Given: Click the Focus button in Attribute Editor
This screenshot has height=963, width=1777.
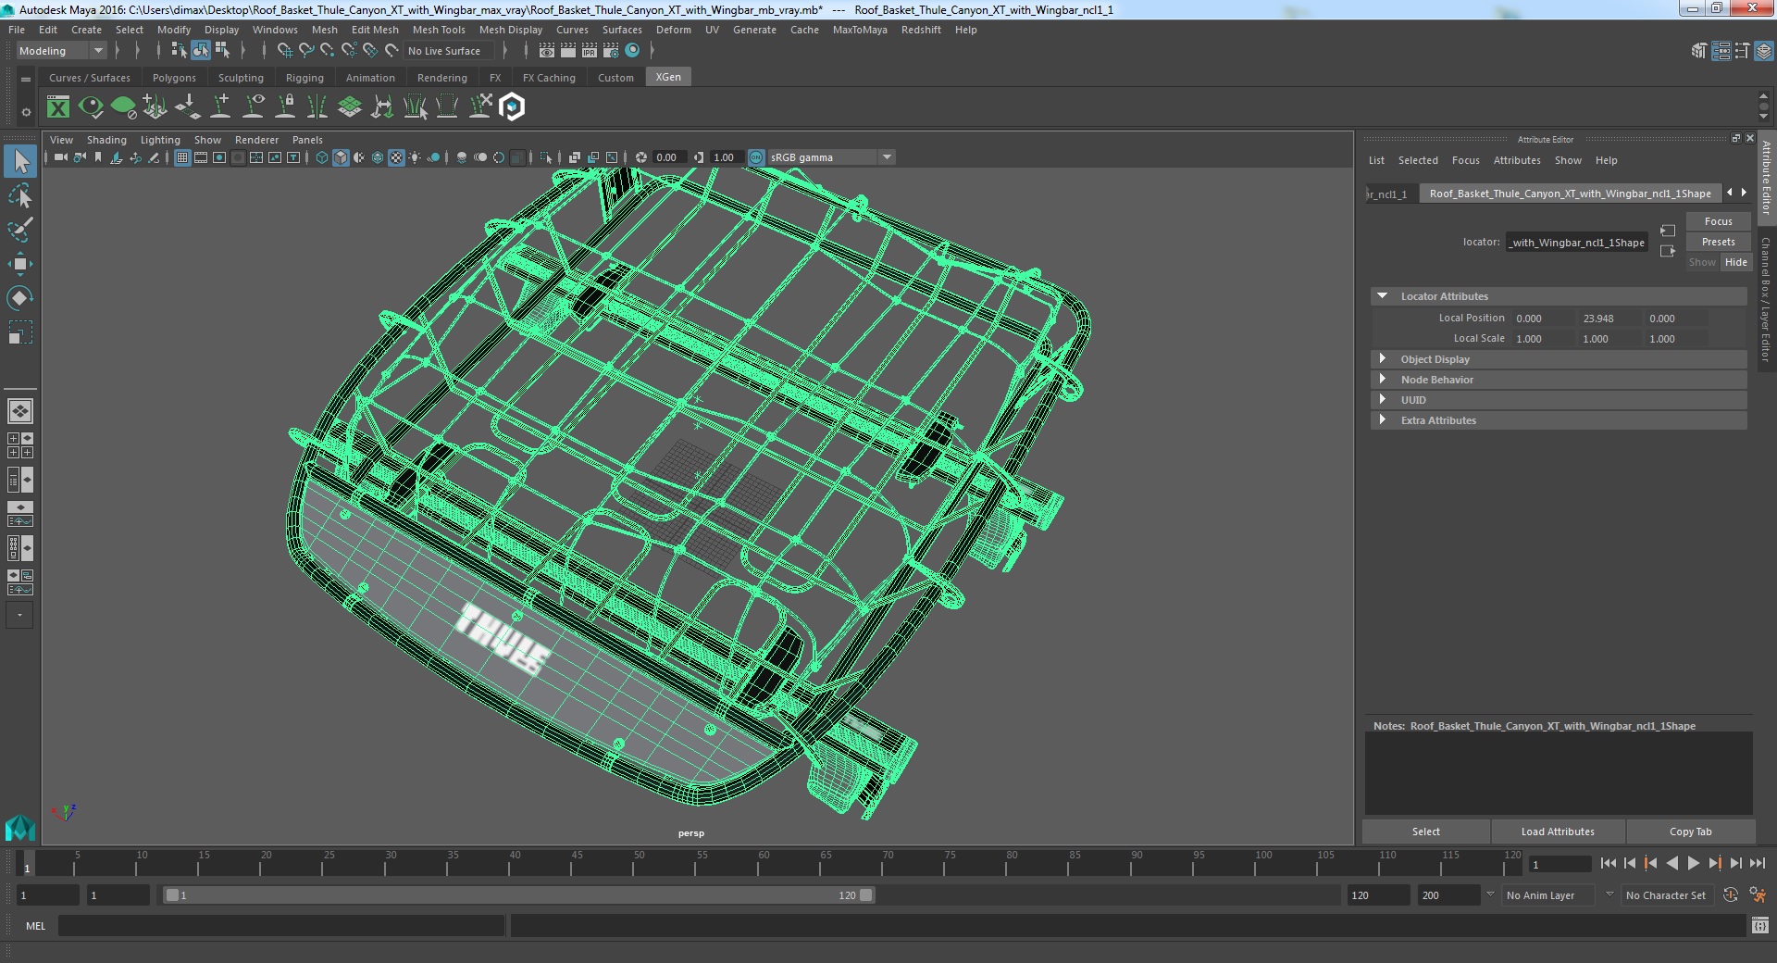Looking at the screenshot, I should coord(1718,221).
